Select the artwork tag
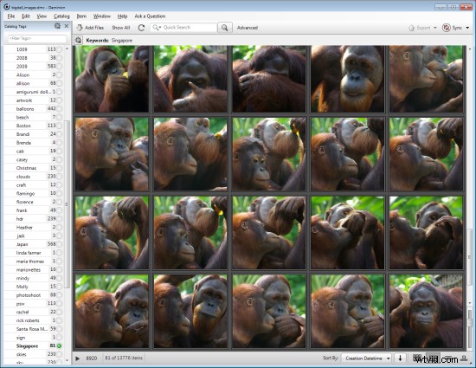Screen dimensions: 476x368 (24, 100)
